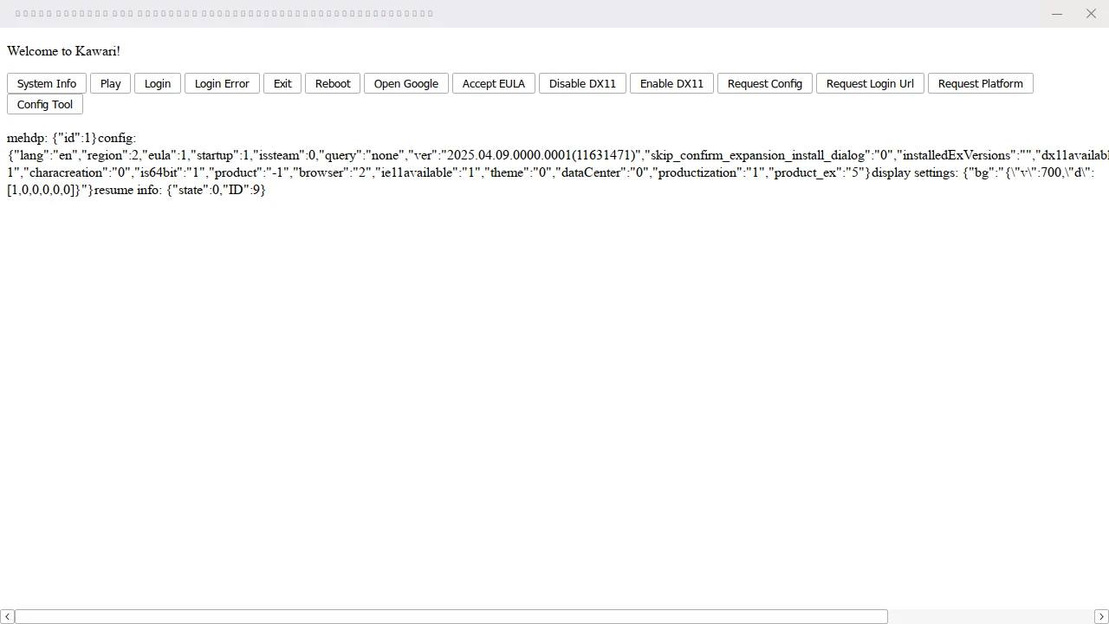1109x624 pixels.
Task: Click the horizontal scrollbar right arrow
Action: [1101, 616]
